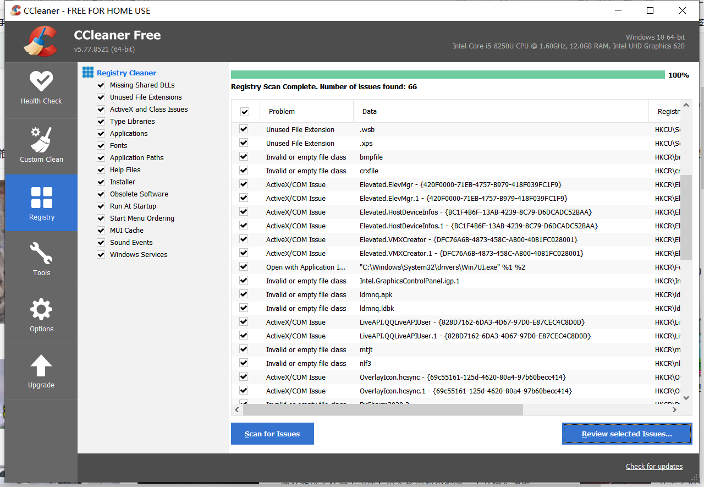
Task: Toggle Help Files checkbox
Action: click(x=101, y=170)
